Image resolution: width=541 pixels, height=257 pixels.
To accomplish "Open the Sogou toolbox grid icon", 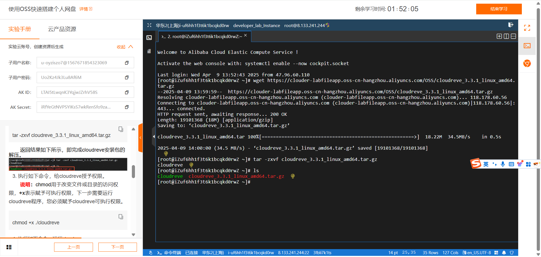I will coord(528,164).
